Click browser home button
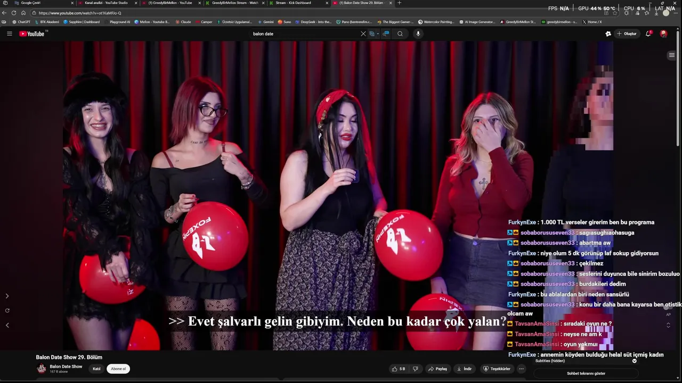Viewport: 682px width, 383px height. point(23,13)
